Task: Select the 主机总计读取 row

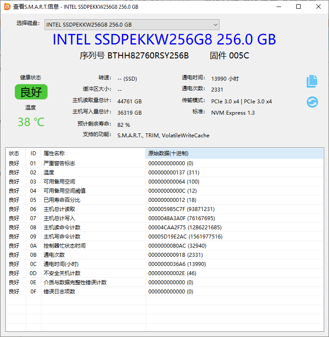Action: tap(164, 209)
